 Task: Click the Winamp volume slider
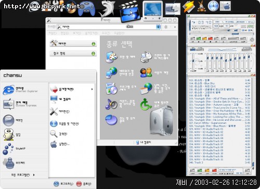tap(222, 30)
